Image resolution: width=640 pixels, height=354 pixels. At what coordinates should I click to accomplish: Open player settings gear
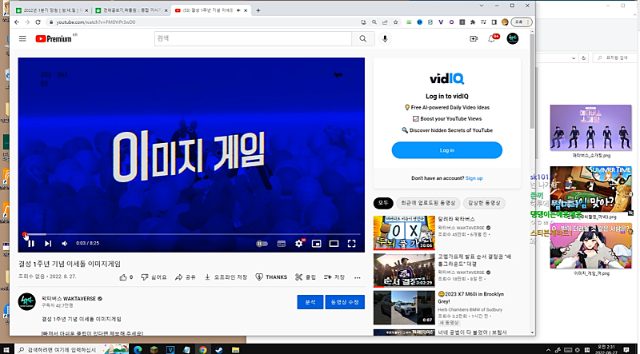(x=299, y=244)
